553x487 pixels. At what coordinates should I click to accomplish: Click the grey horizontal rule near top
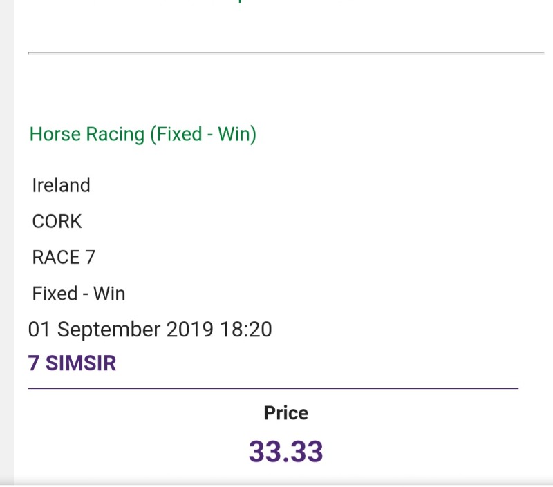click(285, 52)
